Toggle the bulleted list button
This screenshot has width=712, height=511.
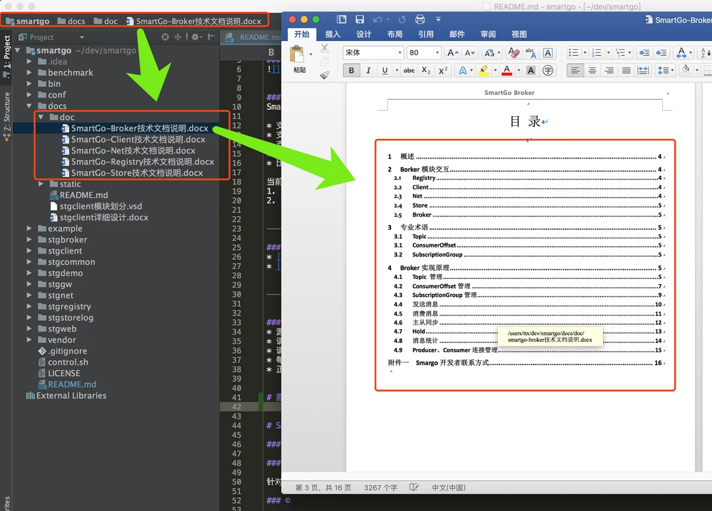click(573, 53)
